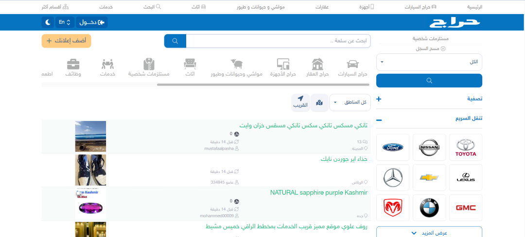Open the En language selector
The image size is (525, 237).
click(x=65, y=22)
